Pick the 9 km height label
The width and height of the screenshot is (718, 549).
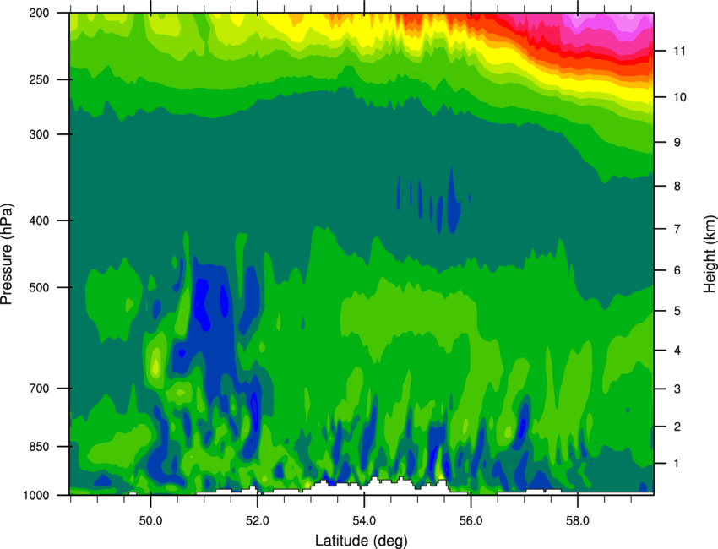[x=677, y=143]
